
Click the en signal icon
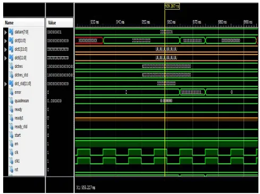tap(11, 144)
